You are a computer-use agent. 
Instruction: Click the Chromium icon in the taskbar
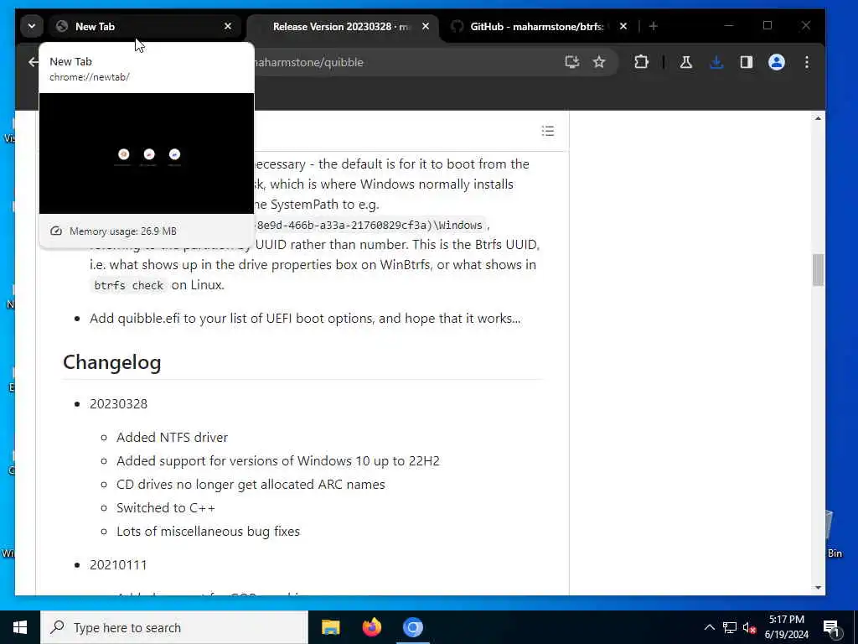pyautogui.click(x=413, y=627)
